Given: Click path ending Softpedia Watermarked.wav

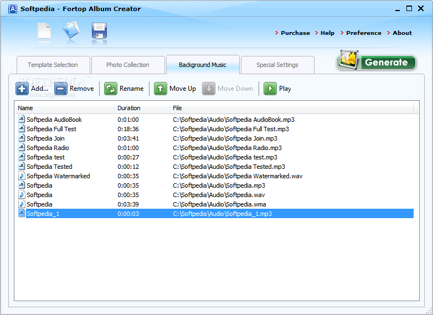Looking at the screenshot, I should pyautogui.click(x=238, y=176).
